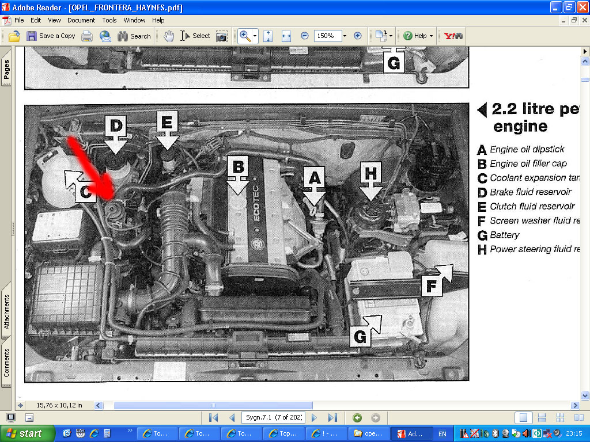
Task: Click the vertical scrollbar down arrow
Action: [x=585, y=395]
